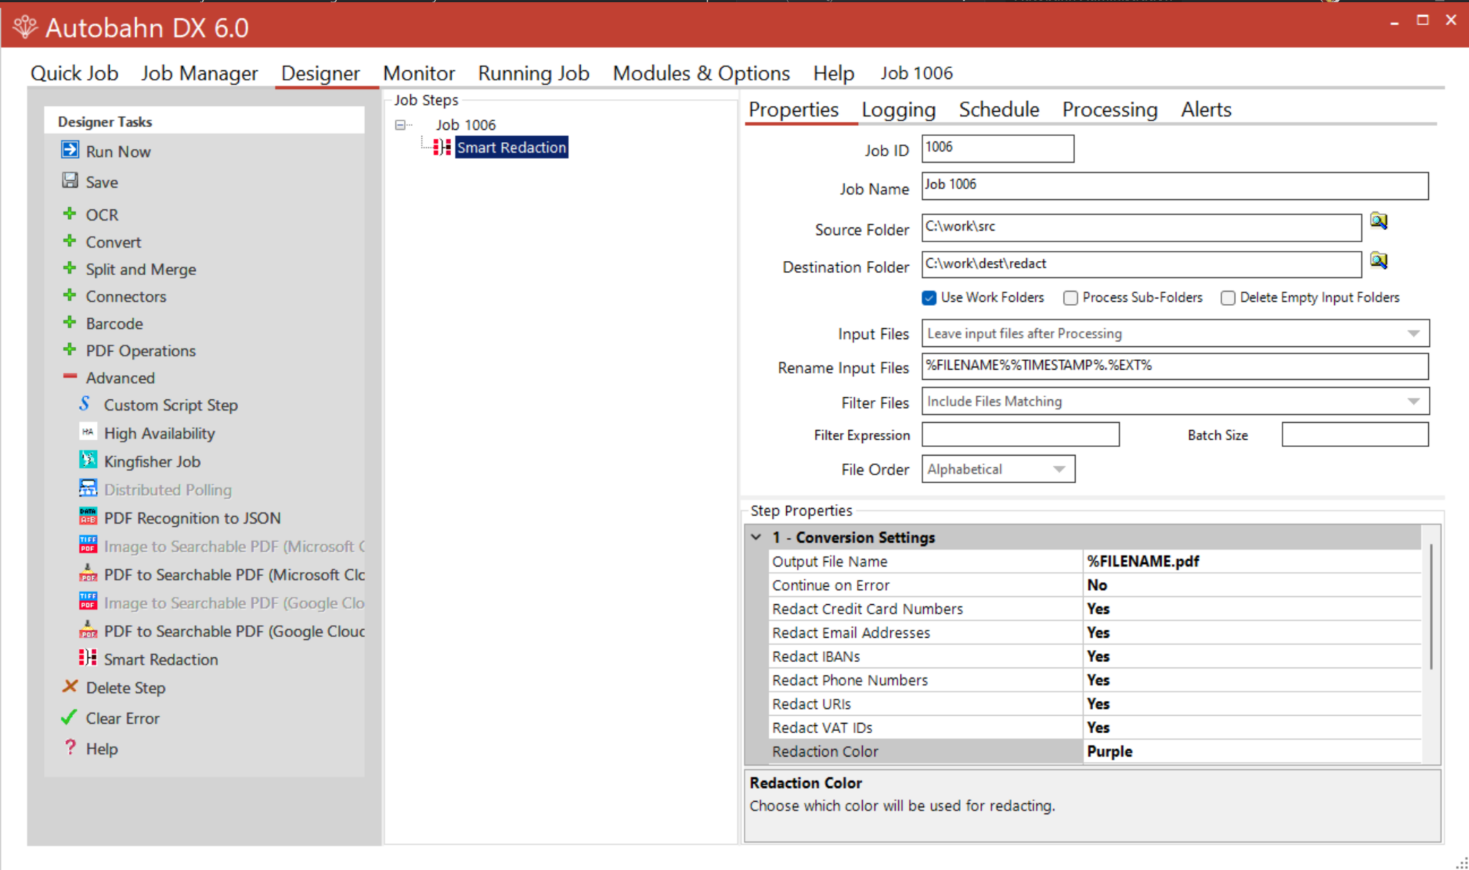Open the Modules & Options menu
The image size is (1469, 870).
(701, 72)
